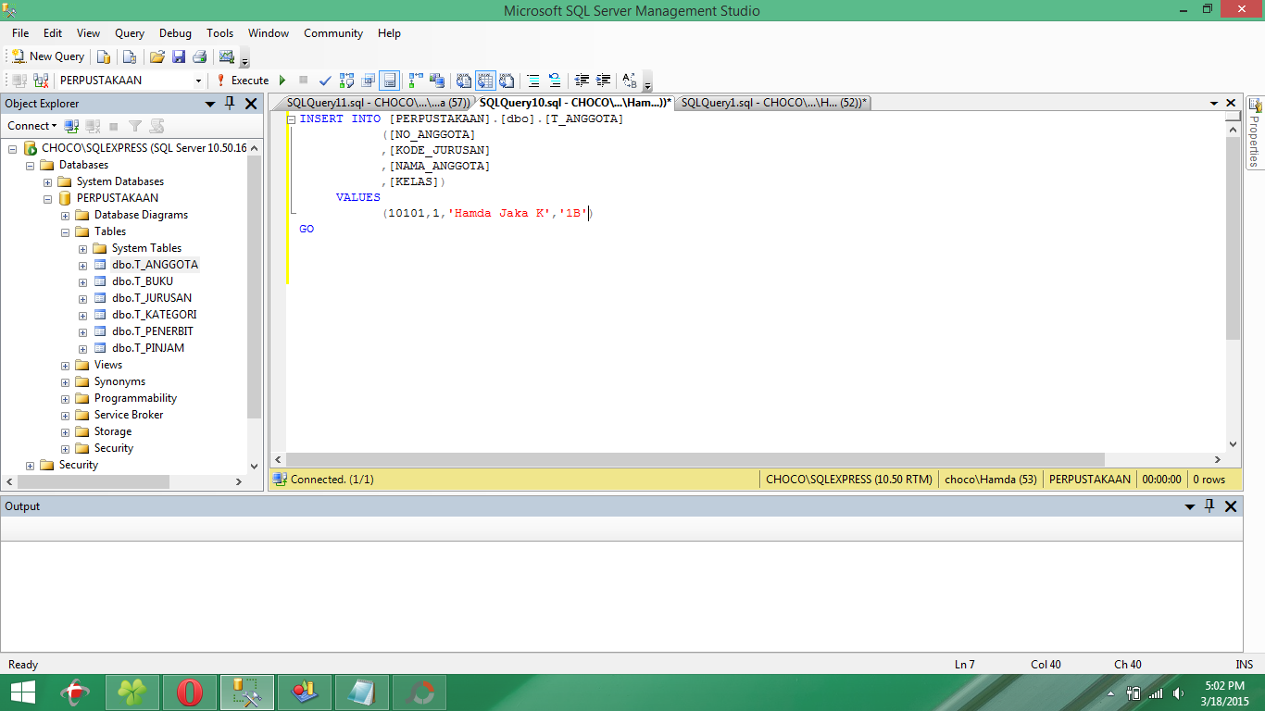Expand the Programmability folder
The image size is (1265, 711).
(66, 398)
